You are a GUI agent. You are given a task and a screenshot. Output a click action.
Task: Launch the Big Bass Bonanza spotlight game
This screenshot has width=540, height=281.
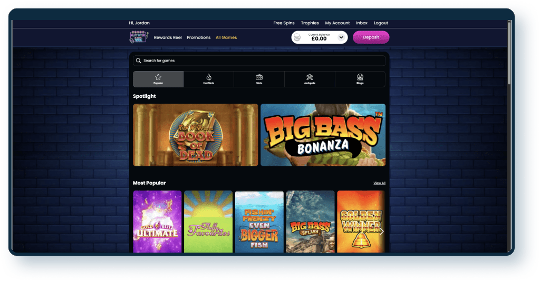click(323, 135)
